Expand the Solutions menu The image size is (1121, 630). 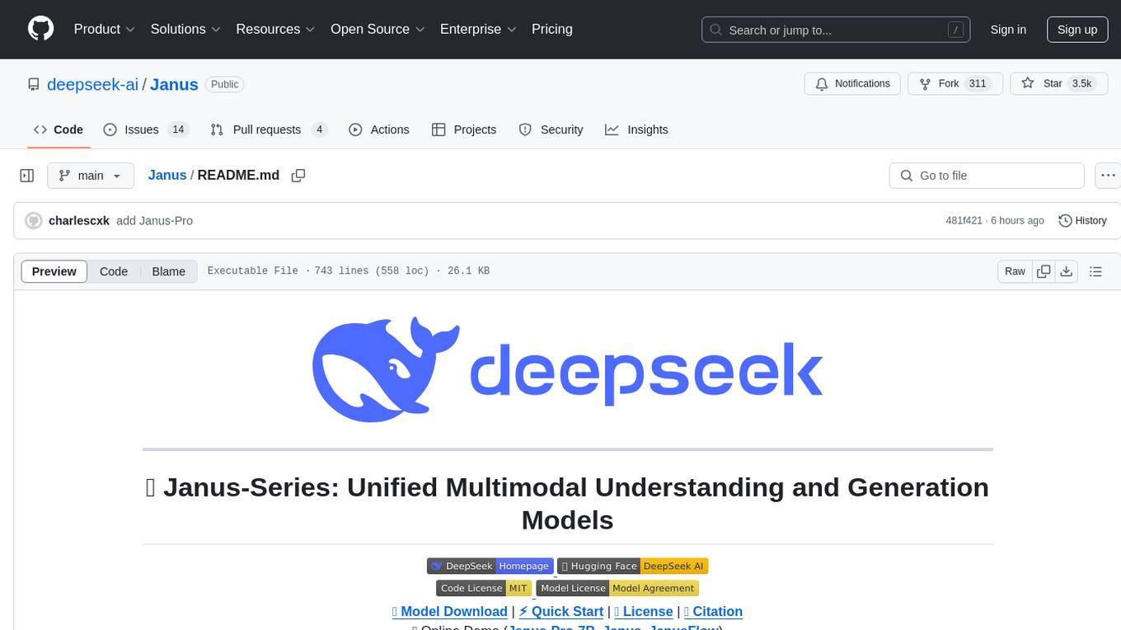pyautogui.click(x=185, y=29)
